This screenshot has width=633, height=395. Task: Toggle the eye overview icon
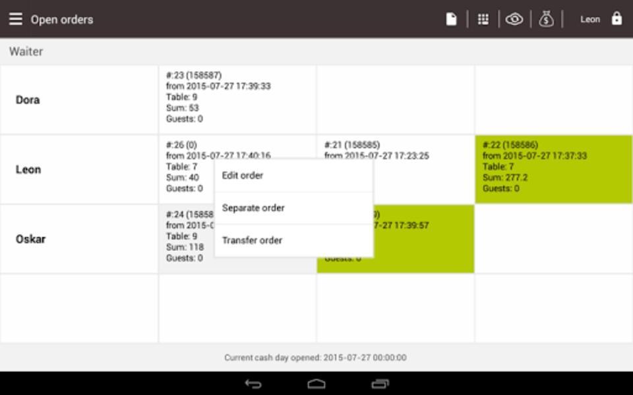[514, 19]
